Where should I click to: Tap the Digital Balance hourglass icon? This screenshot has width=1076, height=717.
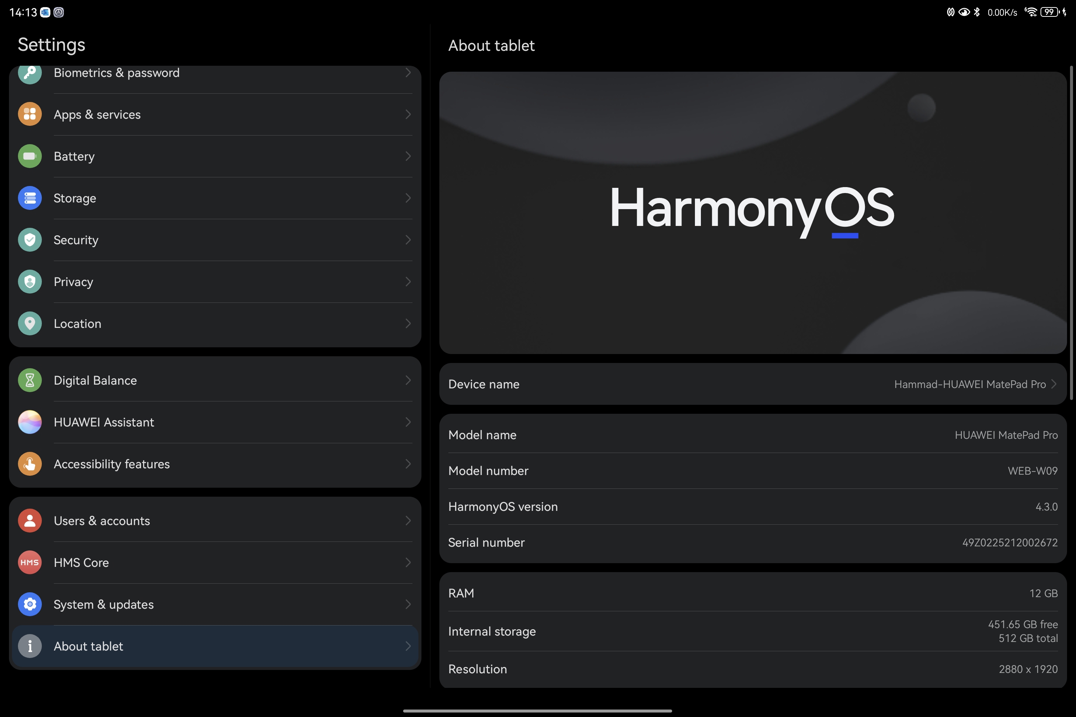30,381
